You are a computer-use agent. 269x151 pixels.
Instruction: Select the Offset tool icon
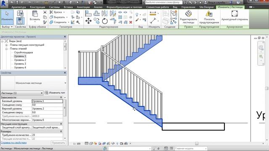[97, 13]
